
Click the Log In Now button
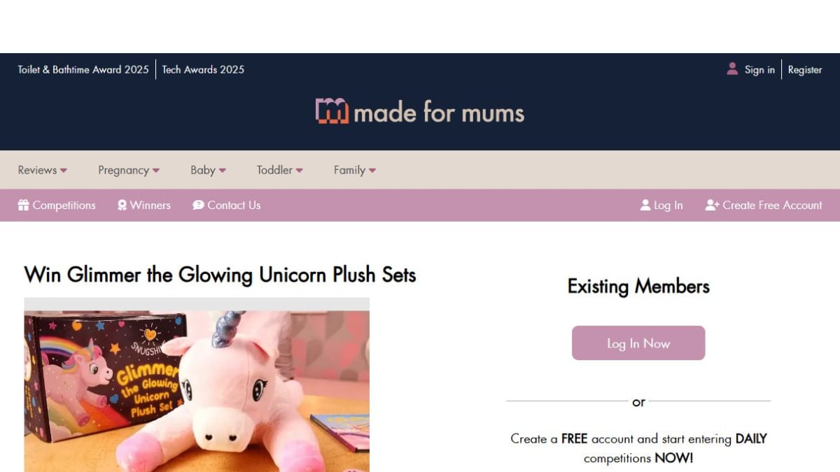coord(638,343)
